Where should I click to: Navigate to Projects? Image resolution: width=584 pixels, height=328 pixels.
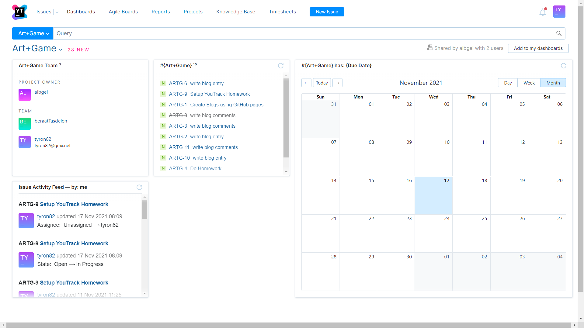[193, 12]
